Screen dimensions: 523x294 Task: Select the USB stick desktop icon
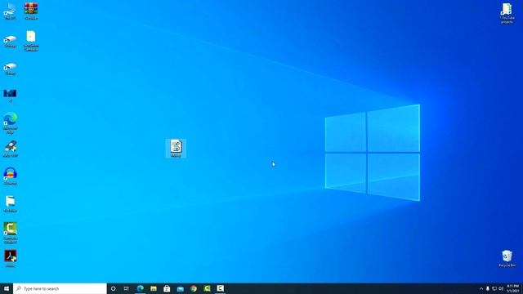11,149
